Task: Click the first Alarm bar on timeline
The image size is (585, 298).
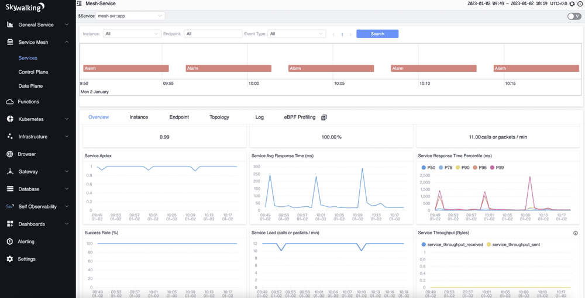Action: (126, 68)
